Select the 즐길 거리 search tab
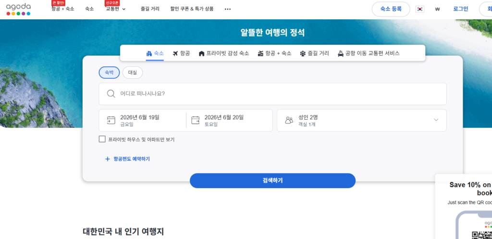The image size is (492, 239). point(314,53)
